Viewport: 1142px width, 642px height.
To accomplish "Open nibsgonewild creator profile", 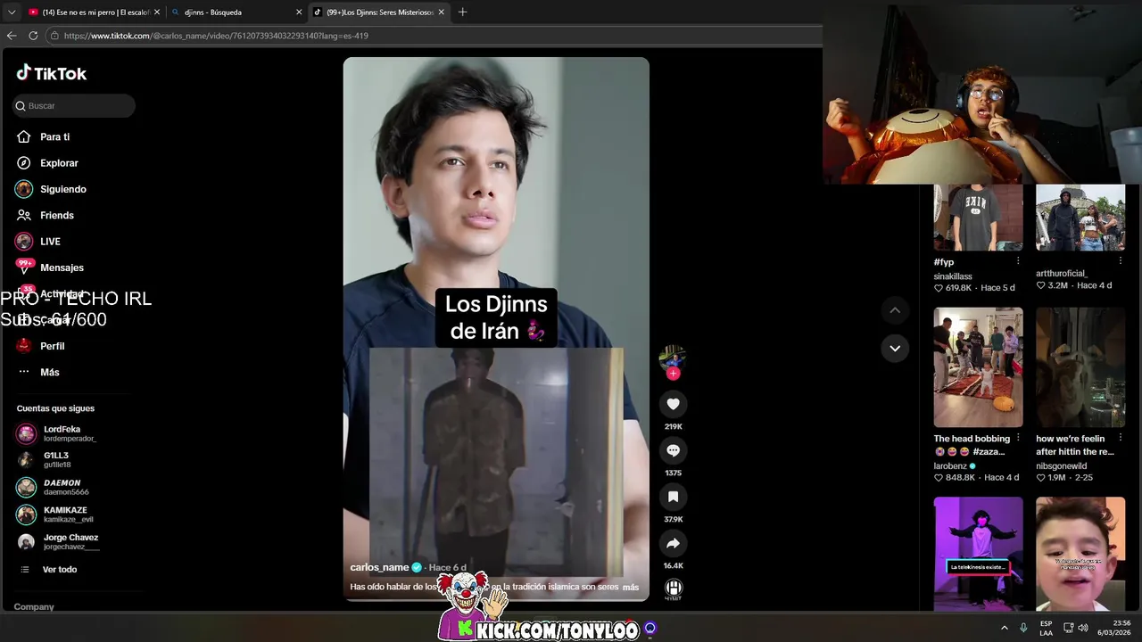I will coord(1062,465).
